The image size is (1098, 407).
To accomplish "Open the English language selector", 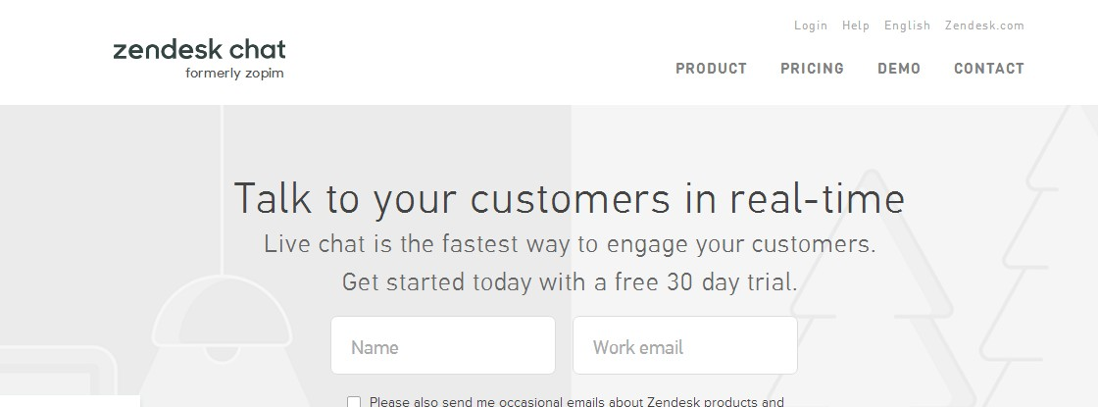I will pos(907,25).
